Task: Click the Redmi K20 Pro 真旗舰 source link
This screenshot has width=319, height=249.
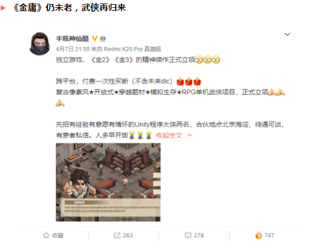Action: (132, 49)
